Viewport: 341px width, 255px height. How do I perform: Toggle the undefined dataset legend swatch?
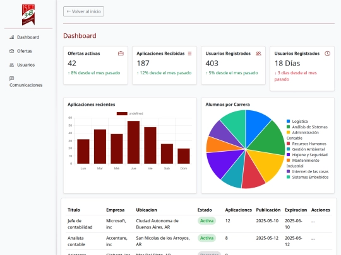[x=122, y=113]
